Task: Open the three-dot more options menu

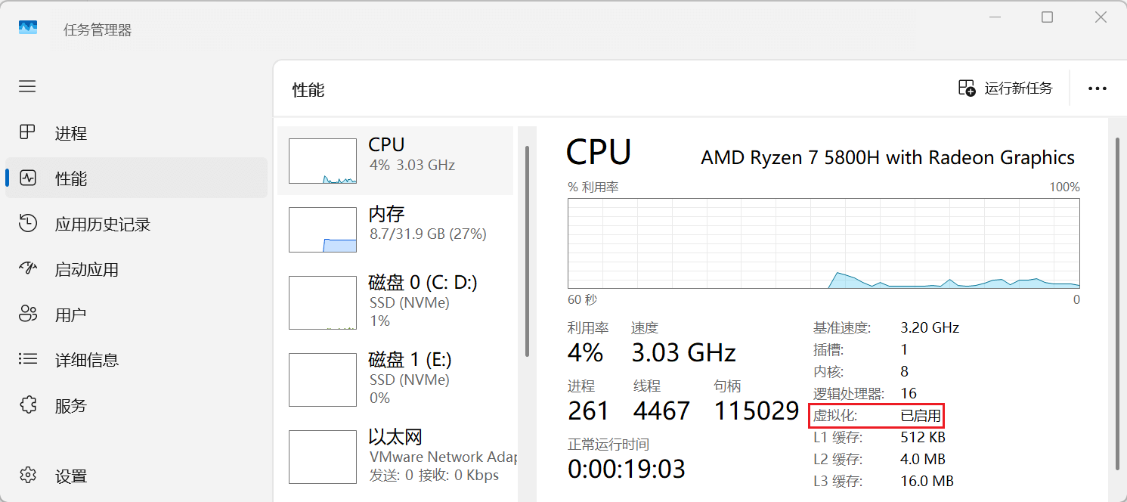Action: pyautogui.click(x=1097, y=88)
